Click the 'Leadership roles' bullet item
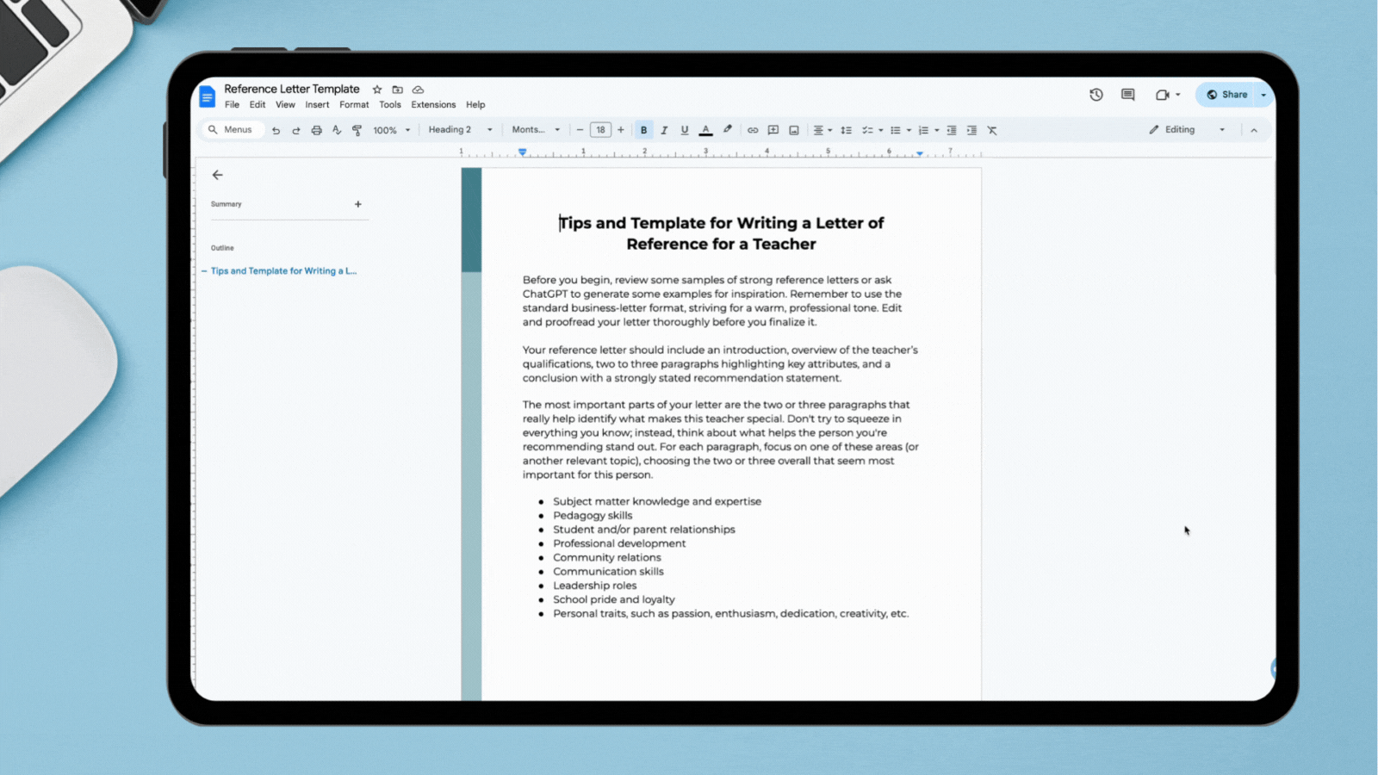This screenshot has width=1378, height=775. (x=595, y=586)
